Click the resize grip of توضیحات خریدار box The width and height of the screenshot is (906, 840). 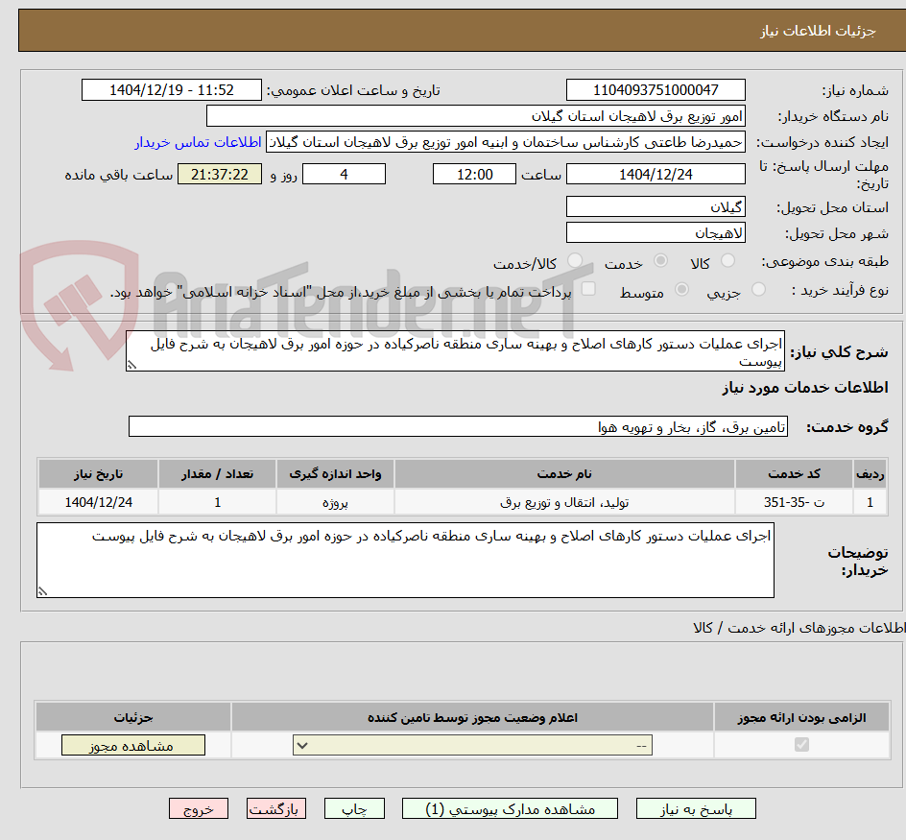click(42, 590)
